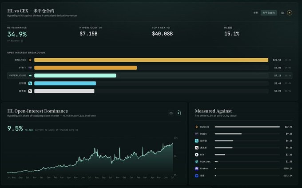Click the blue ring logo in last Measured Against row
This screenshot has height=188, width=302.
(196, 176)
